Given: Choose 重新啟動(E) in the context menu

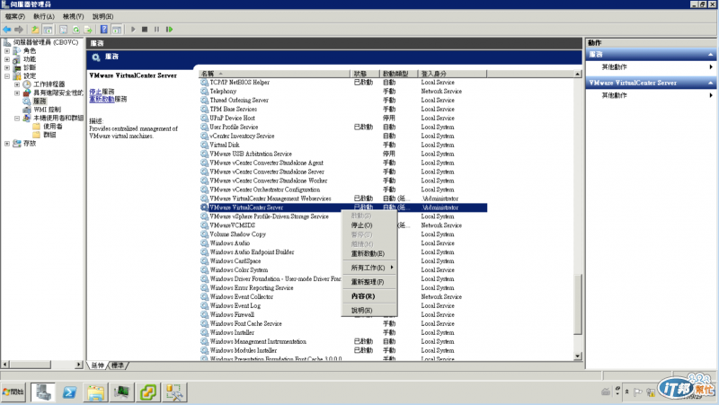Looking at the screenshot, I should (x=369, y=254).
